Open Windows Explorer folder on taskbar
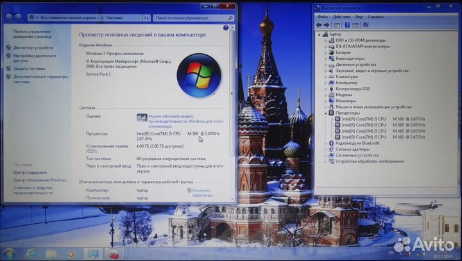The height and width of the screenshot is (261, 462). (51, 254)
